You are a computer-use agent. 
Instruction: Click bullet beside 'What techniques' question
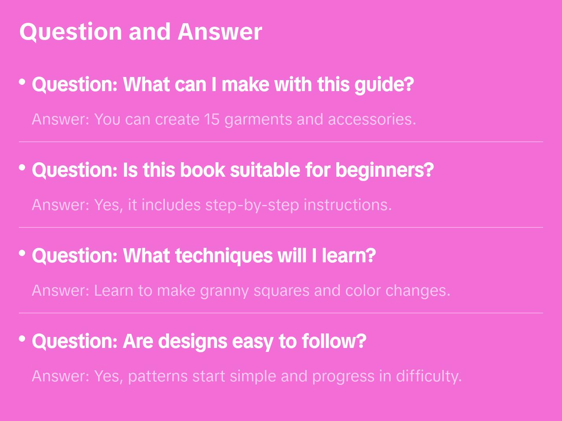point(22,253)
